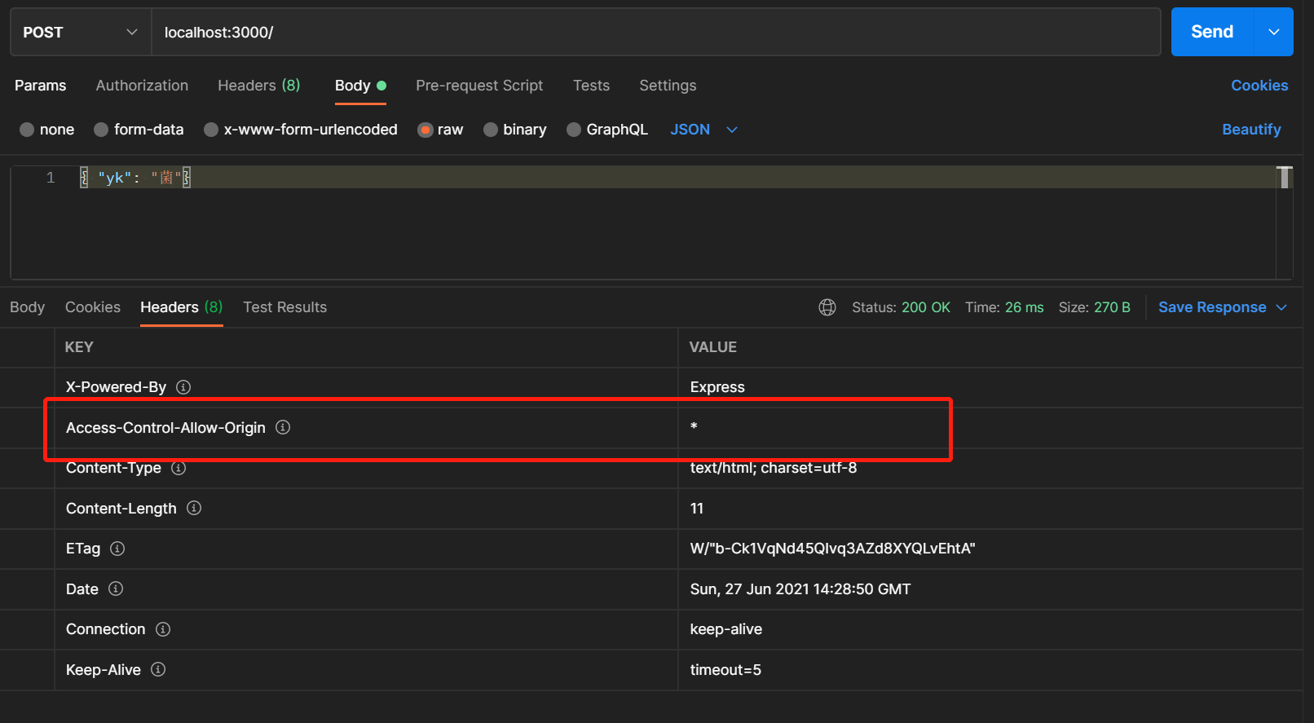Click the Beautify link
This screenshot has width=1314, height=723.
coord(1251,130)
